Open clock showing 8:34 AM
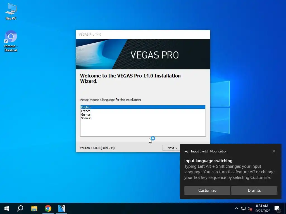 (262, 208)
